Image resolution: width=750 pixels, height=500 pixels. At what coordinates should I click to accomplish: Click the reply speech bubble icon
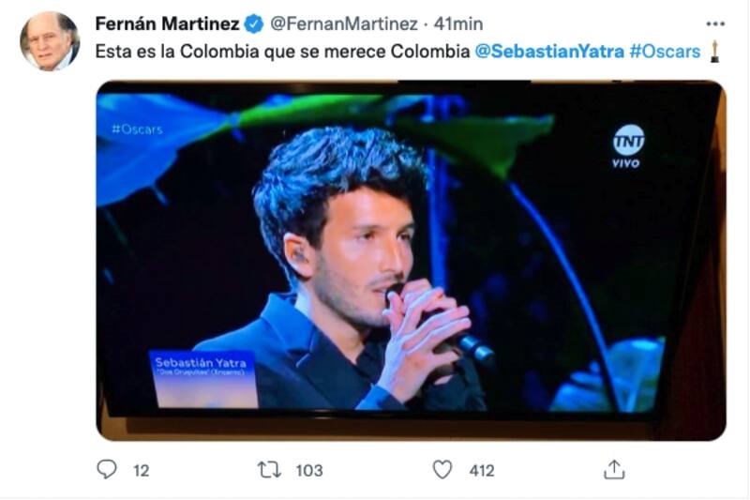point(108,470)
